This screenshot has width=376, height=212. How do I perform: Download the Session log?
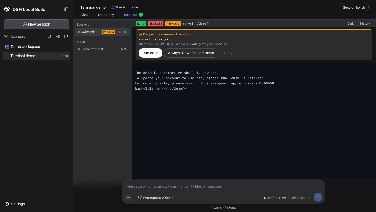(x=354, y=7)
